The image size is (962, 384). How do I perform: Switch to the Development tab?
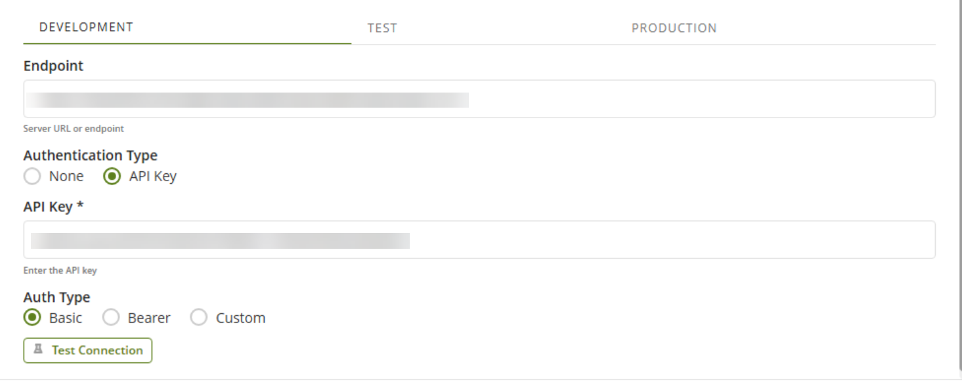pos(86,28)
